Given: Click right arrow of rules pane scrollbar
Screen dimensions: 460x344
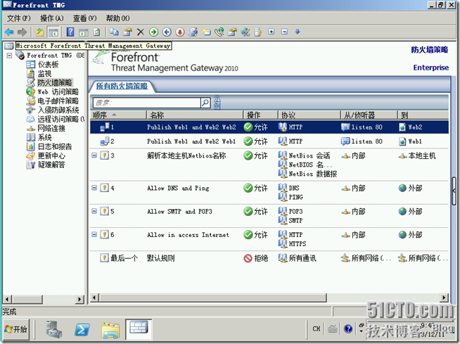Looking at the screenshot, I should 444,298.
